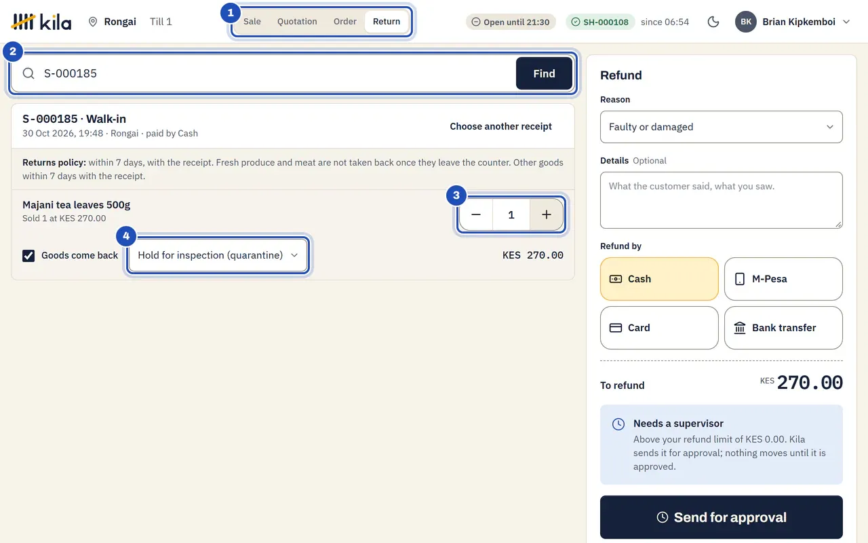Click the Open until 21:30 status pill
This screenshot has height=543, width=868.
[511, 22]
